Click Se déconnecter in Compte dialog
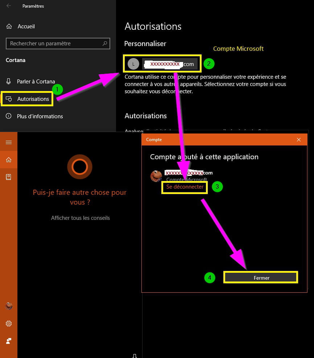 pyautogui.click(x=185, y=187)
